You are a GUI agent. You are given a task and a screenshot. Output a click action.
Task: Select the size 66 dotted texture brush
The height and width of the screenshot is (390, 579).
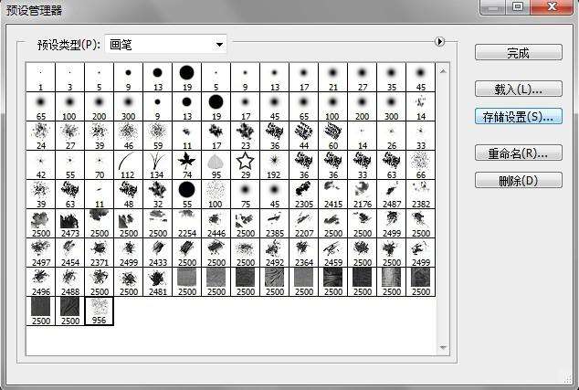[421, 164]
